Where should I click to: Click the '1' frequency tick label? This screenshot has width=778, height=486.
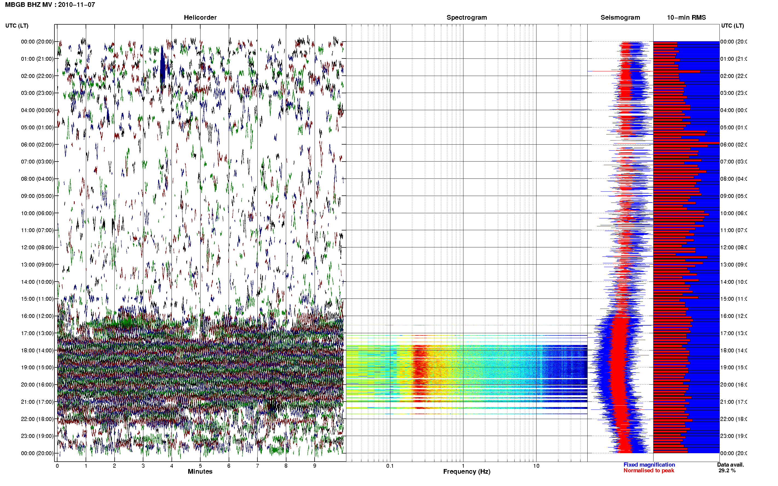pos(463,466)
